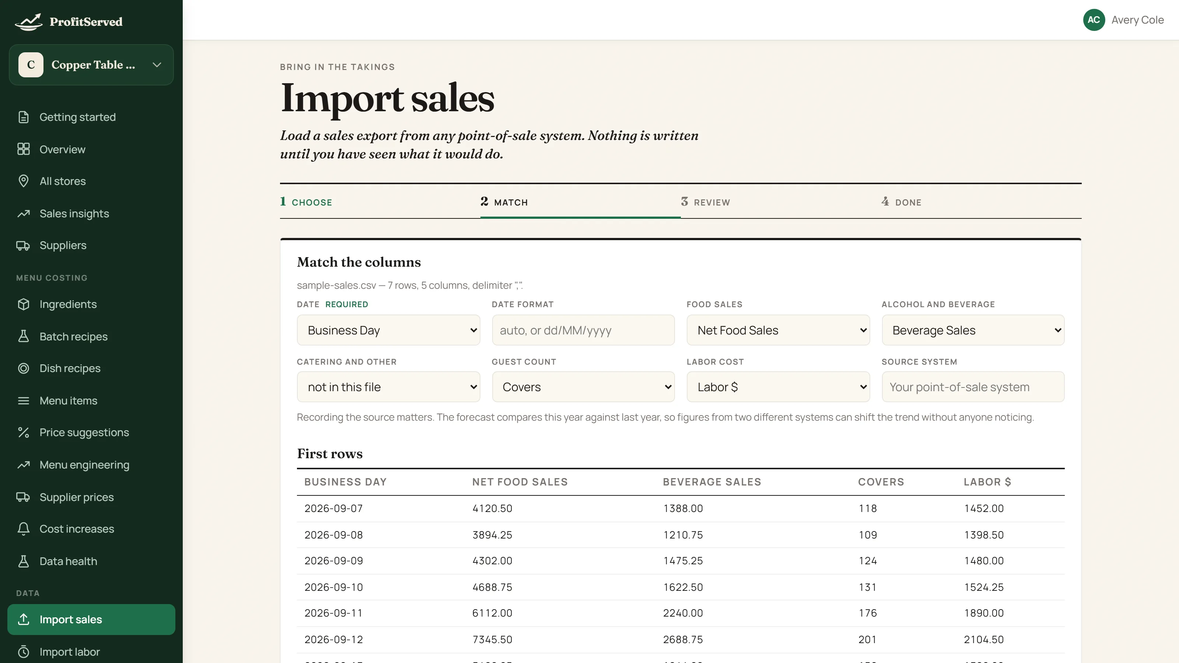
Task: Open the Alcohol and Beverage dropdown
Action: point(973,330)
